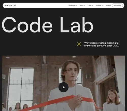Go to All pages link
Image resolution: width=127 pixels, height=111 pixels.
tap(108, 6)
